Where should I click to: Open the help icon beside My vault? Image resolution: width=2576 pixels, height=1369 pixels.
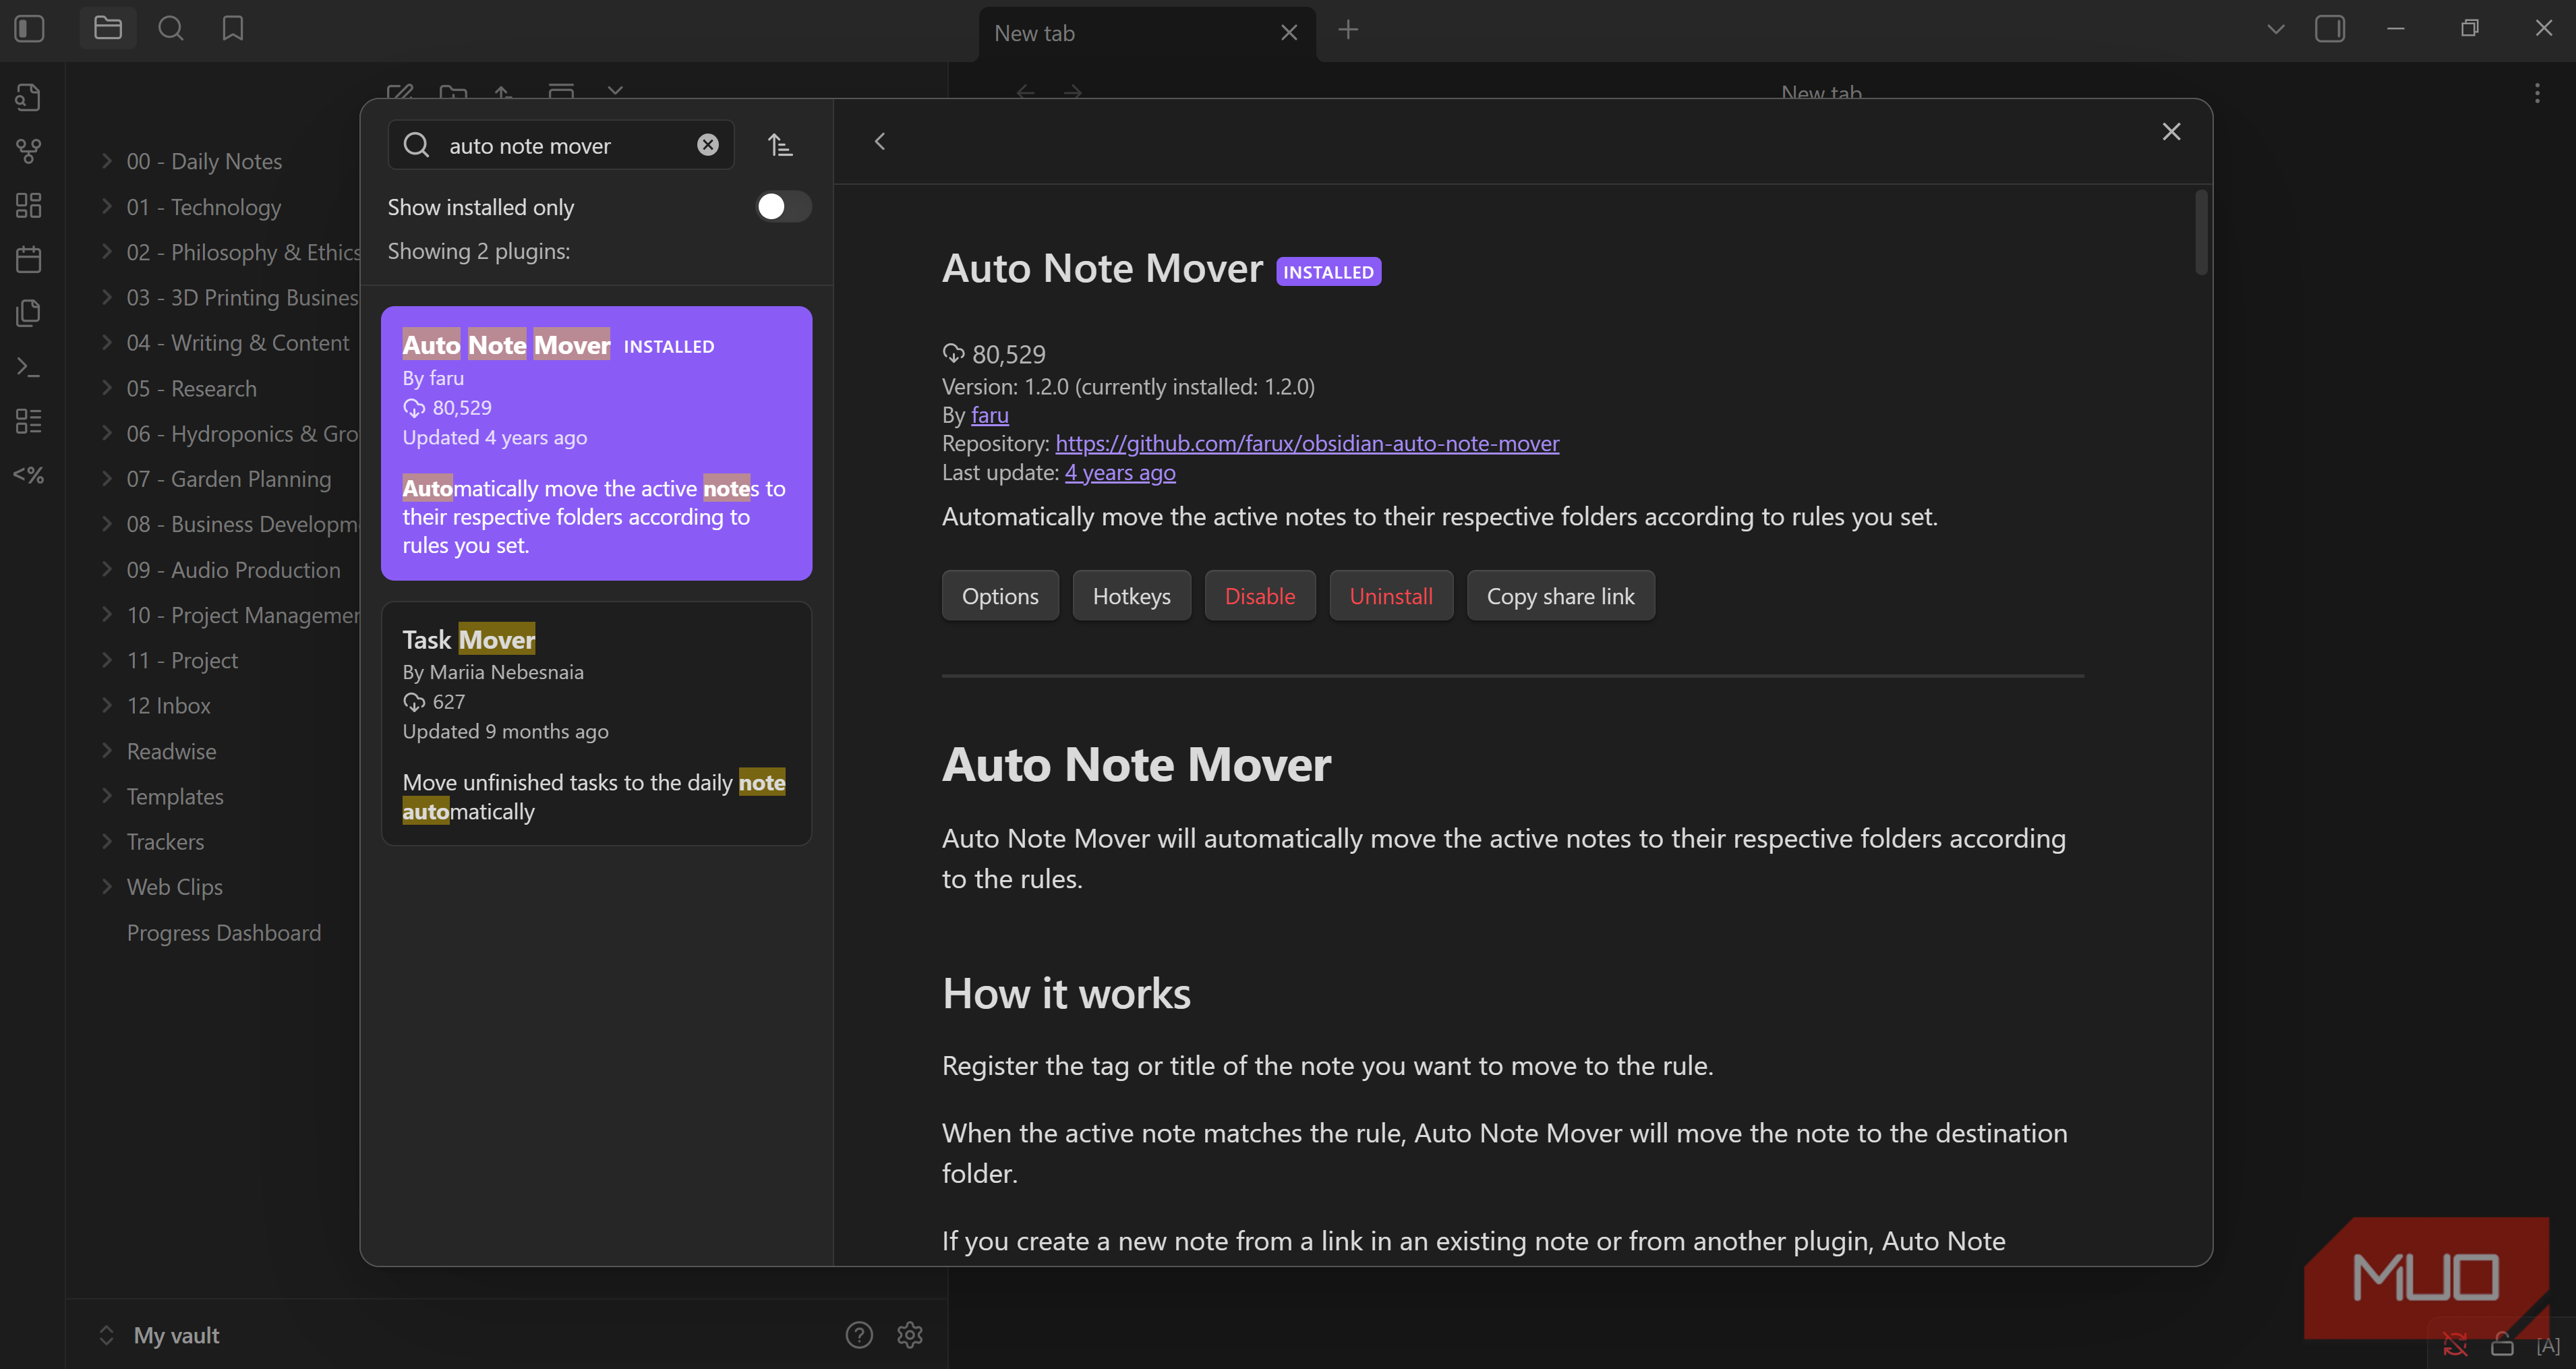[859, 1335]
